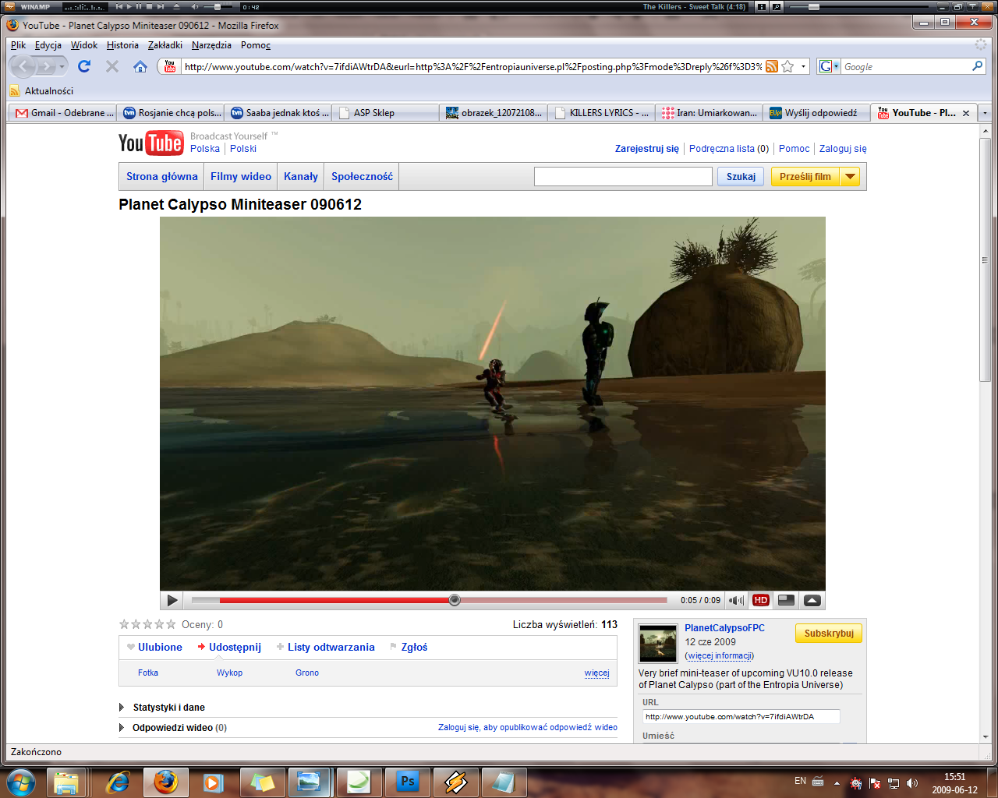Toggle HD video quality
The image size is (998, 798).
point(761,600)
